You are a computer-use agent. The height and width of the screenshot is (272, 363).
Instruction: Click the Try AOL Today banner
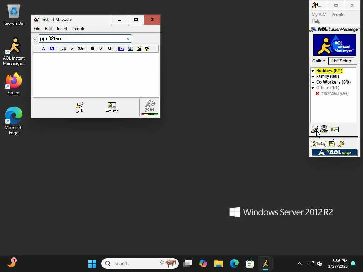click(334, 152)
